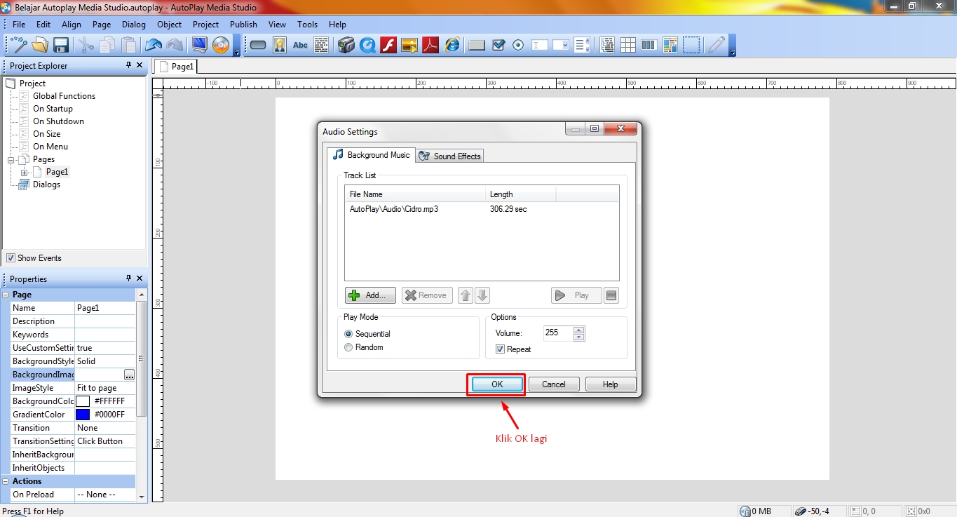Pin the Project Explorer panel

click(x=128, y=65)
